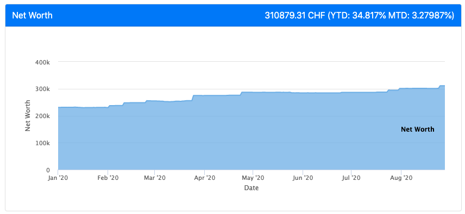Image resolution: width=465 pixels, height=214 pixels.
Task: Click the Jun '20 axis label
Action: (303, 178)
